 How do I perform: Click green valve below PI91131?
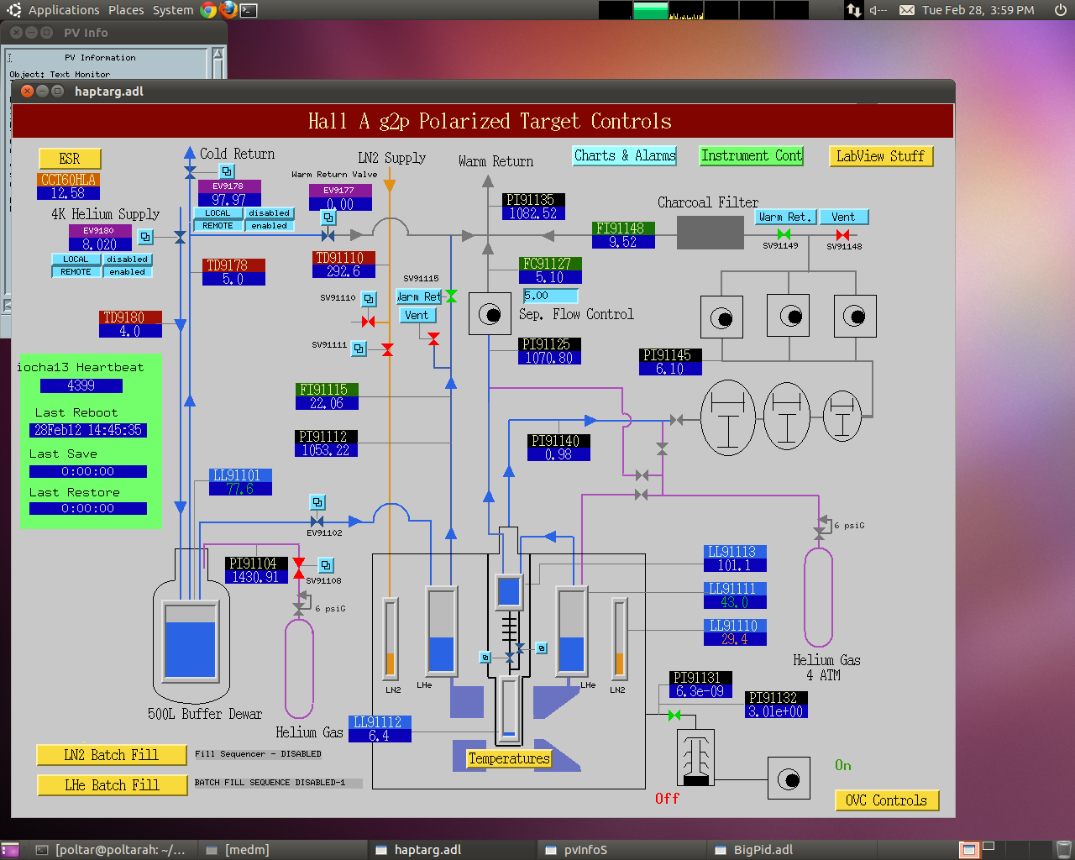click(x=674, y=716)
